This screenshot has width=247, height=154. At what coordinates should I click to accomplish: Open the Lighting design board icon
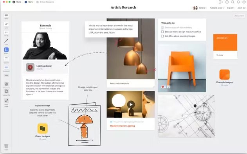[x=30, y=67]
